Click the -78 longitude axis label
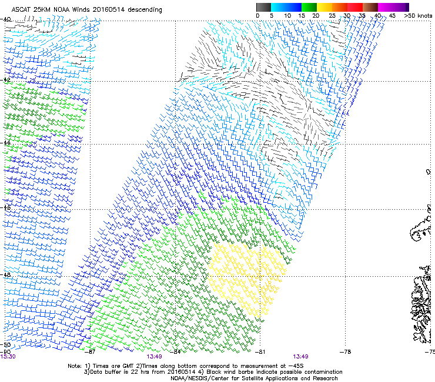The width and height of the screenshot is (435, 382). coord(346,352)
